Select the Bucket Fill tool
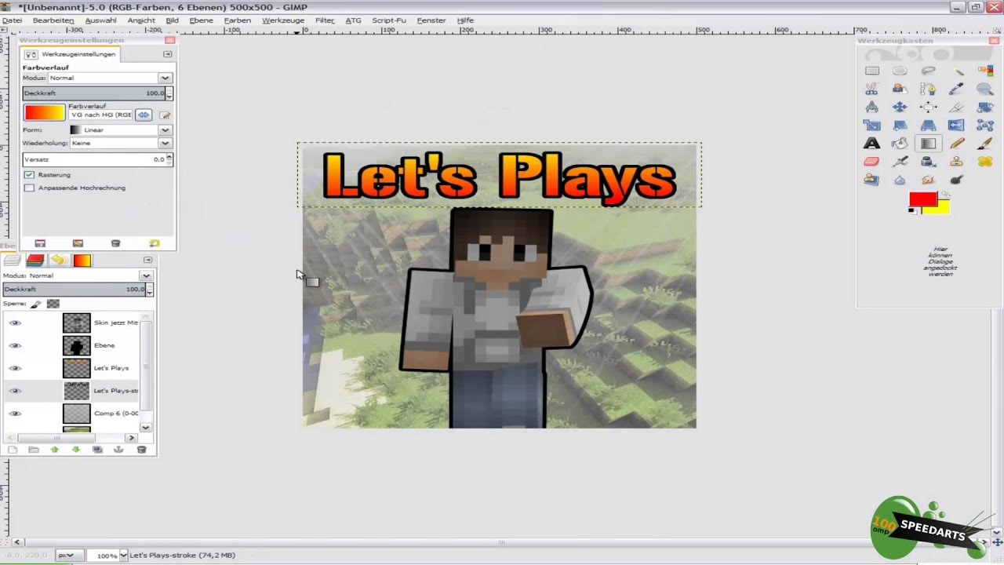The width and height of the screenshot is (1004, 565). [900, 144]
